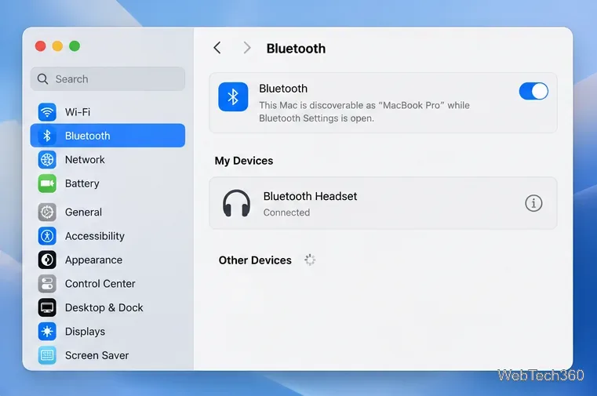Click the Connected status text

(x=286, y=213)
